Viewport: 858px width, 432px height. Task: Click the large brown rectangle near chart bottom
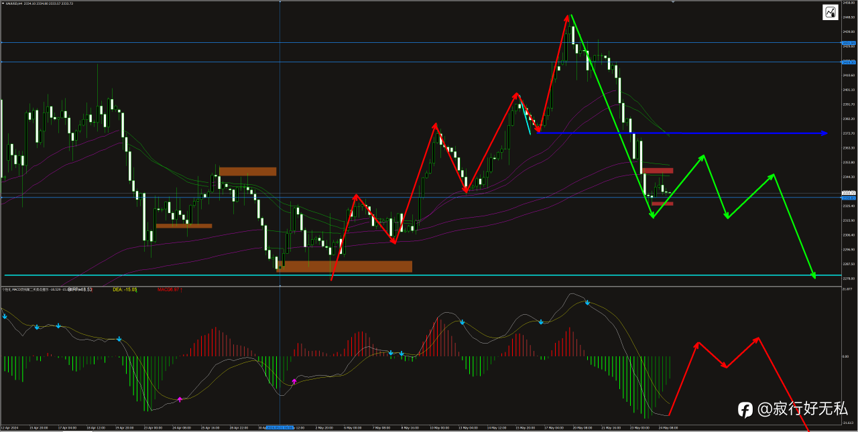pyautogui.click(x=345, y=267)
